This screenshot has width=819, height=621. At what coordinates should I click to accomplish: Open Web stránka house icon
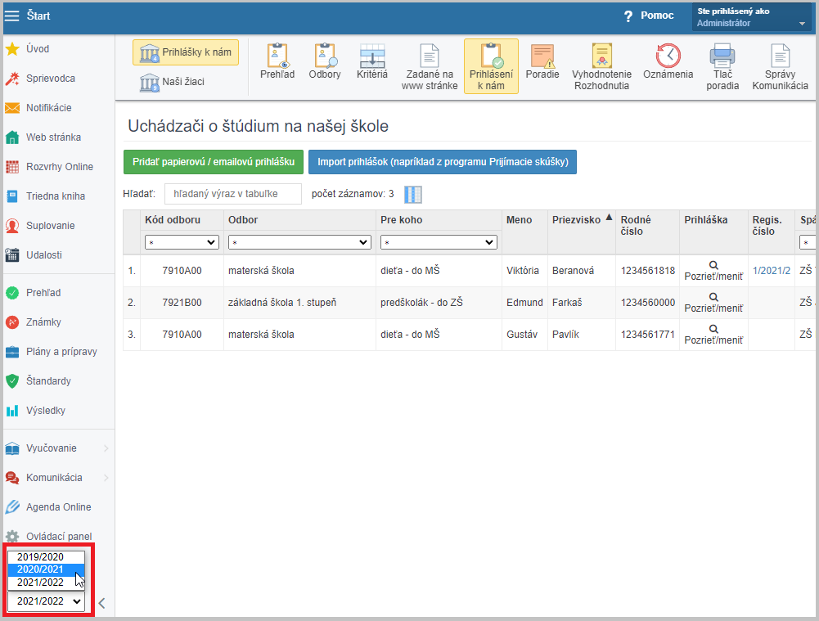click(x=12, y=137)
